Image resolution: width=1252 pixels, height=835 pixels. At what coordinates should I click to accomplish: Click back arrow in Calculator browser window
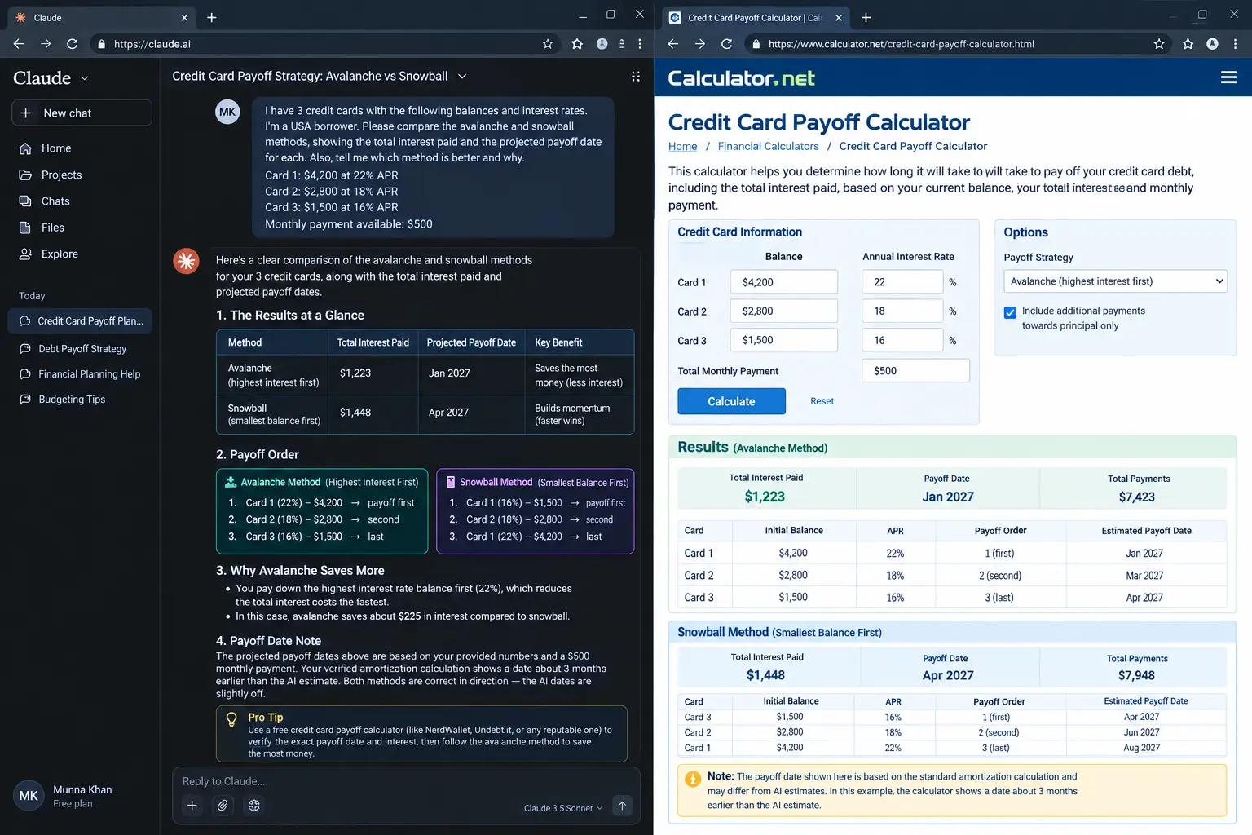tap(673, 44)
